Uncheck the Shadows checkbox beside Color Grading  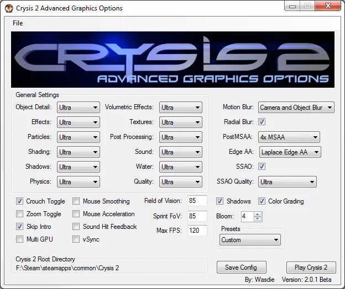tap(219, 201)
